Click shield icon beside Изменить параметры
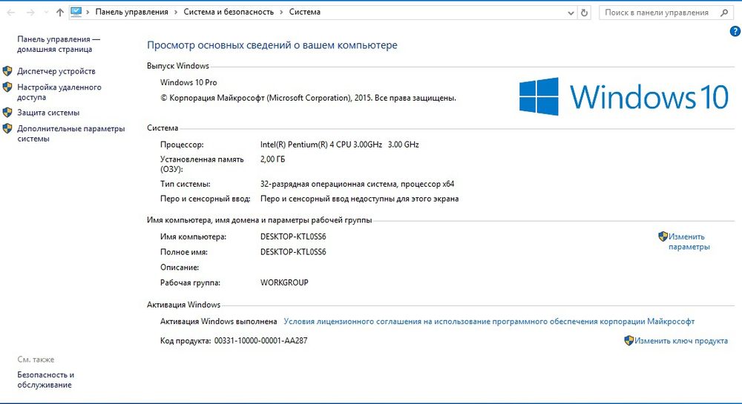Image resolution: width=742 pixels, height=404 pixels. [x=663, y=236]
